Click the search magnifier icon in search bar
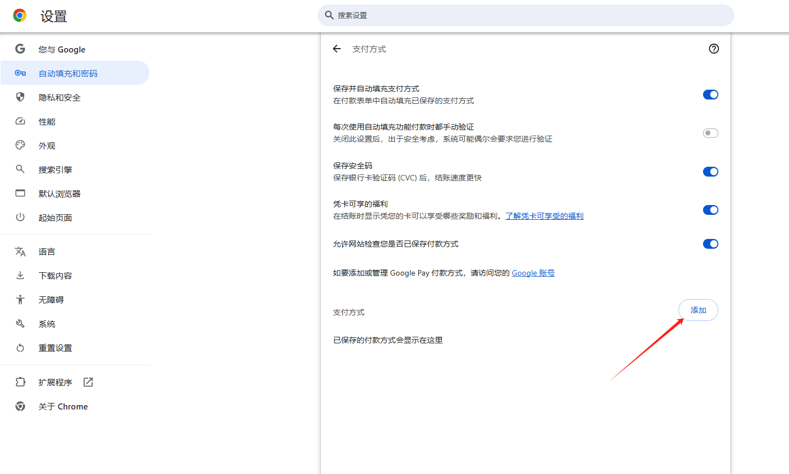 (329, 15)
